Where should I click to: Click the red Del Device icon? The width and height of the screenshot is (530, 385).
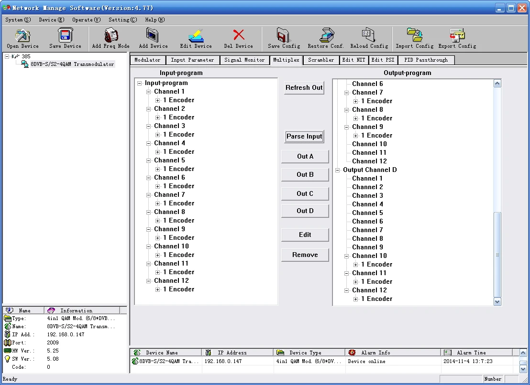(x=238, y=36)
